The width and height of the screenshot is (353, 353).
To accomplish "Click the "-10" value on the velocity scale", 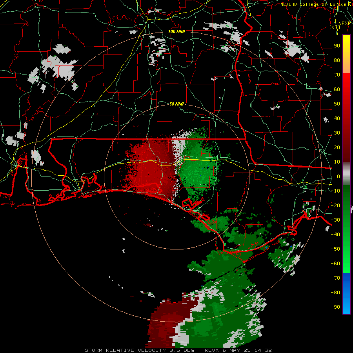I will [x=335, y=191].
